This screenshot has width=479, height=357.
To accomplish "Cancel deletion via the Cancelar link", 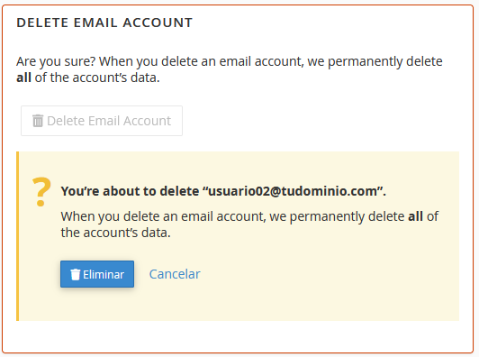I will point(175,274).
